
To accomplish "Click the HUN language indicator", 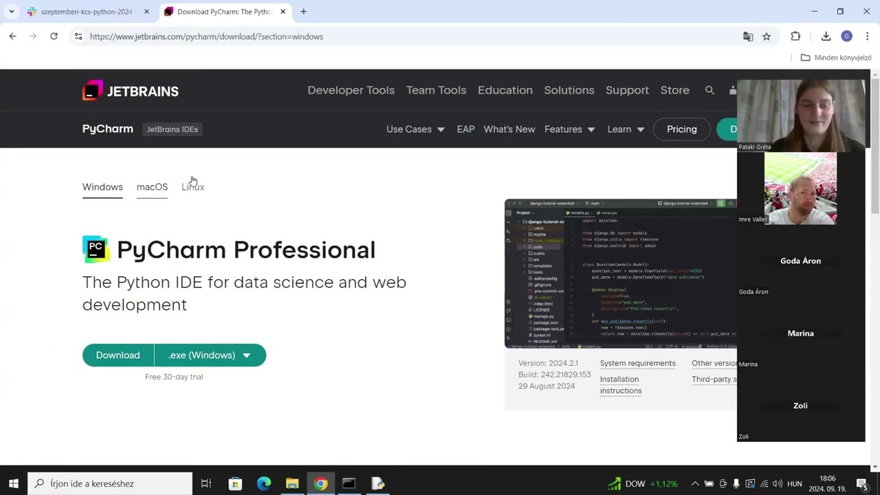I will click(794, 484).
